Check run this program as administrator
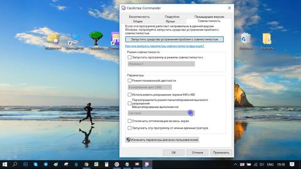This screenshot has height=169, width=301. 130,128
